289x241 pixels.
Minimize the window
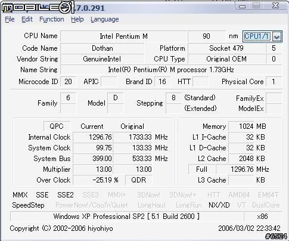pyautogui.click(x=242, y=6)
